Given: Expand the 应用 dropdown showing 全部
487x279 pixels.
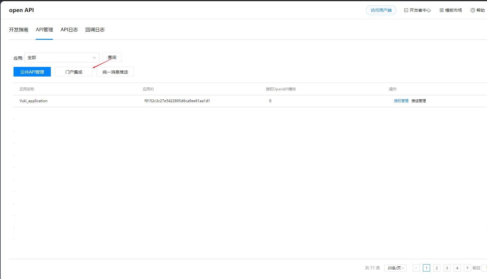Looking at the screenshot, I should [x=62, y=58].
